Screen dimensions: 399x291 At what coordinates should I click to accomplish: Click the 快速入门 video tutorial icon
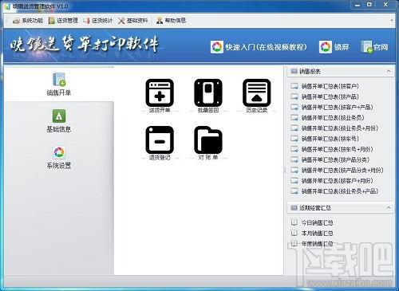coord(217,47)
